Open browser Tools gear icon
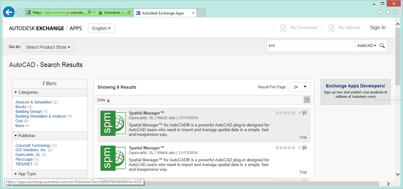Viewport: 403px width, 189px height. coord(395,12)
